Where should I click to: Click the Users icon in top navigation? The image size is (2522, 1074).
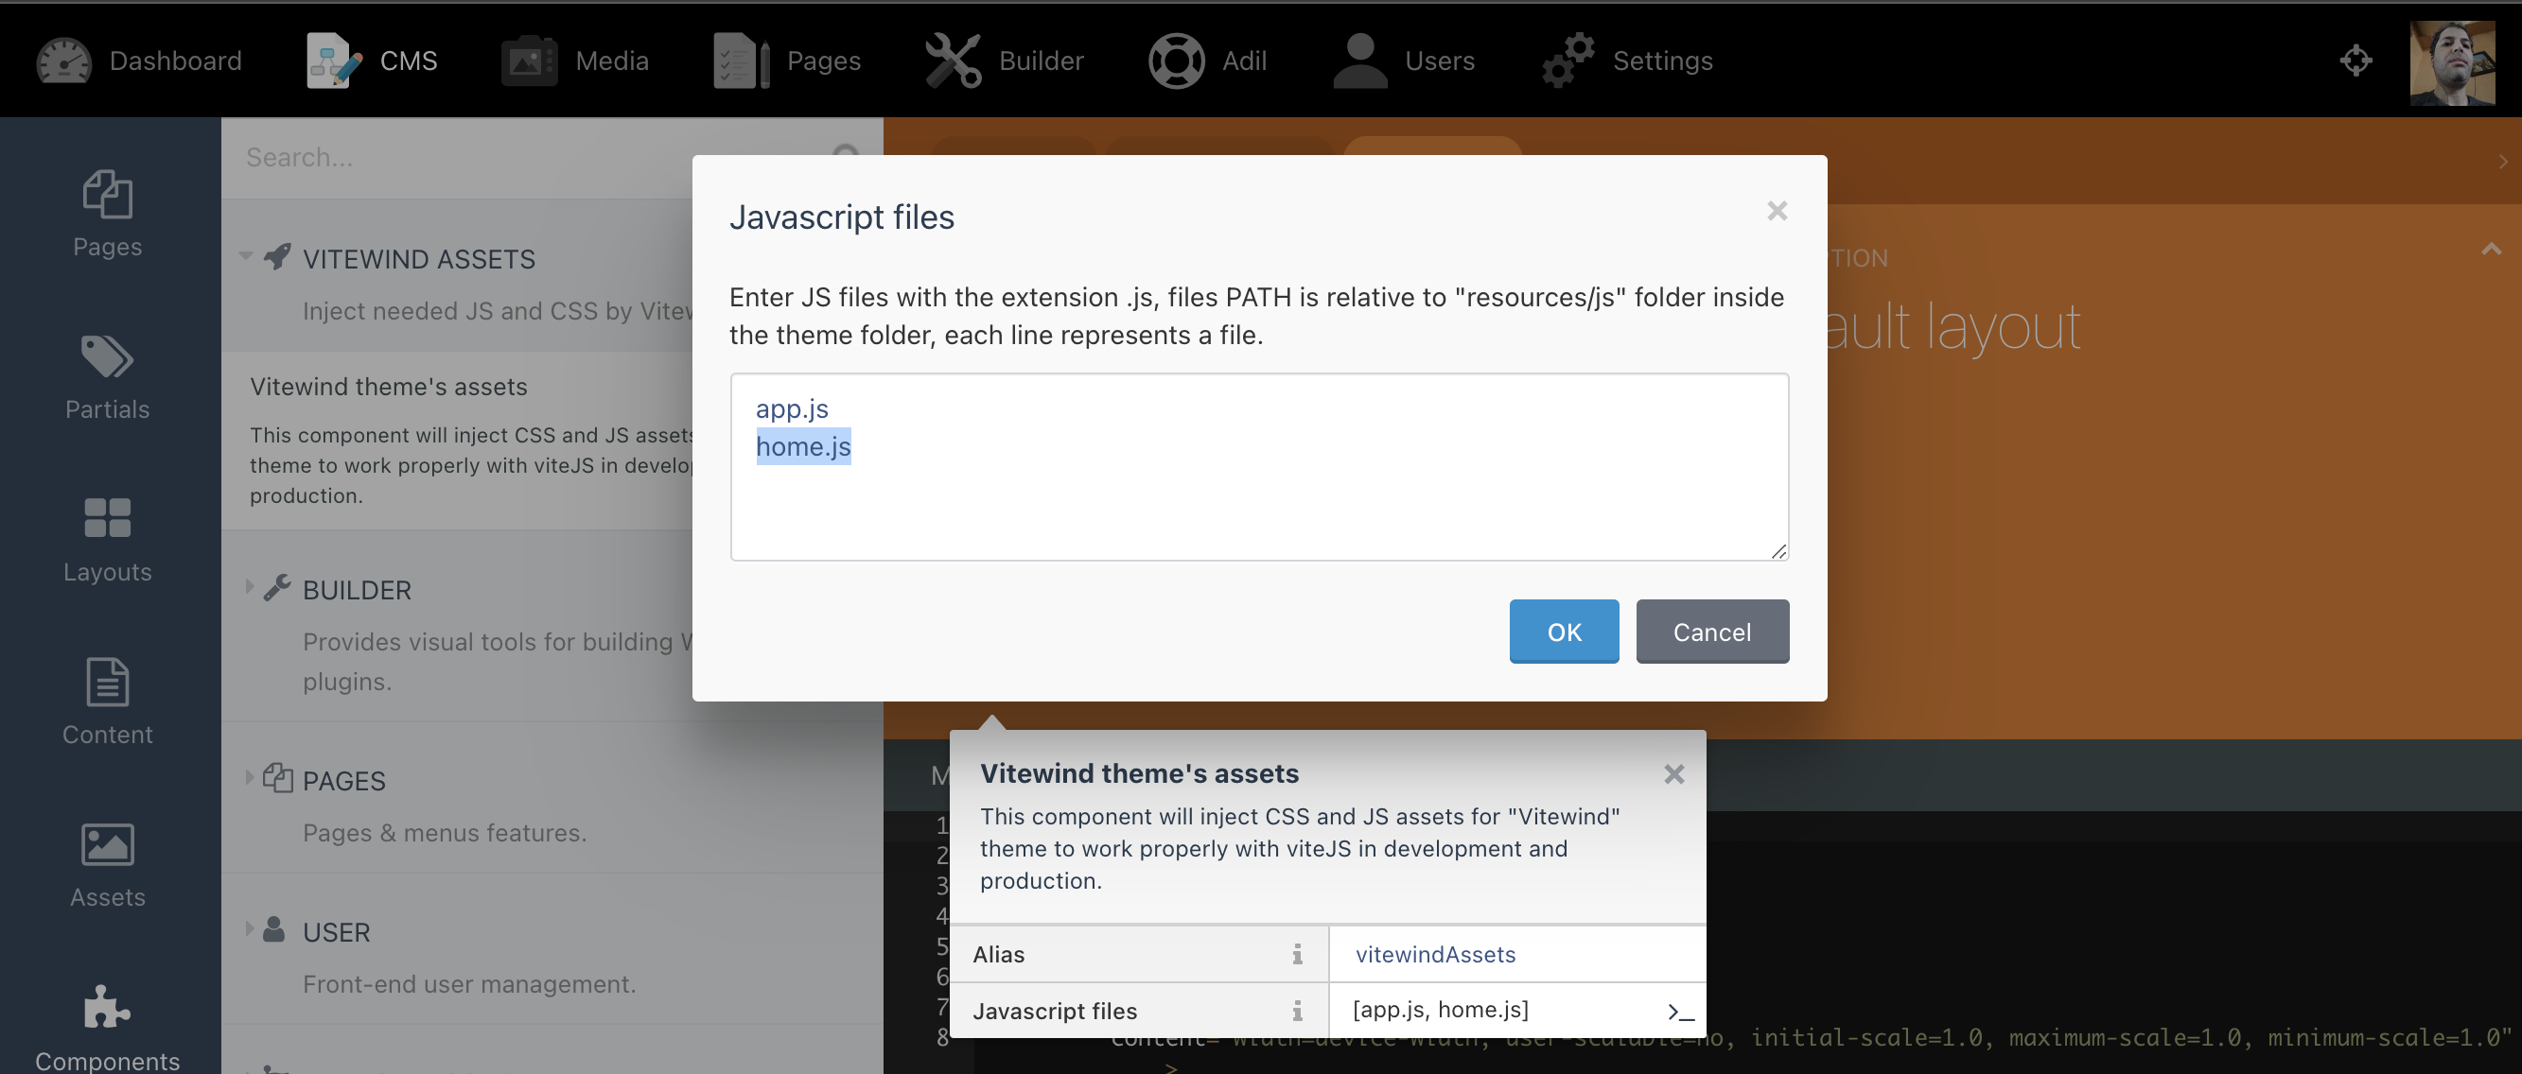point(1353,58)
